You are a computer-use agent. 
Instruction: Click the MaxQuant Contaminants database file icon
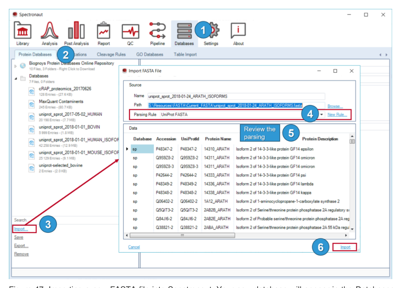coord(31,104)
